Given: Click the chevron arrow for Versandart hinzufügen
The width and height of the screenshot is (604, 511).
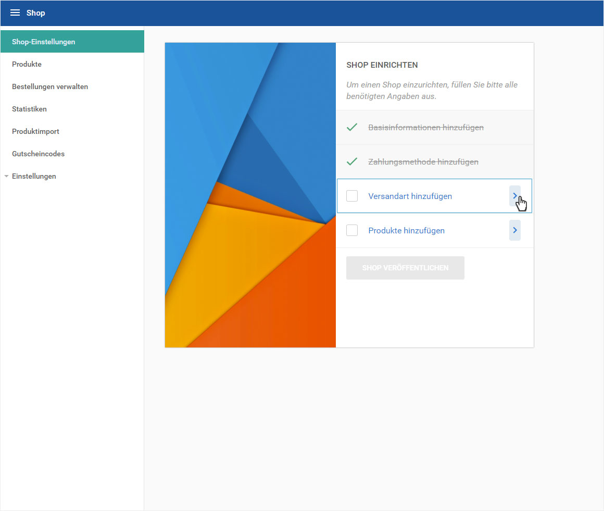Looking at the screenshot, I should pos(515,196).
